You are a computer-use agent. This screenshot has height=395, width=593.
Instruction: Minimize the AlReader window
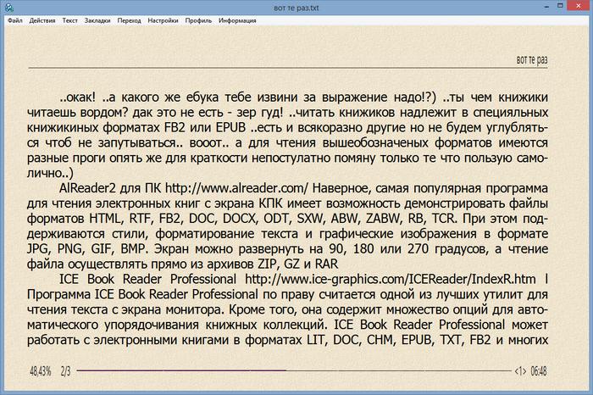(x=546, y=7)
